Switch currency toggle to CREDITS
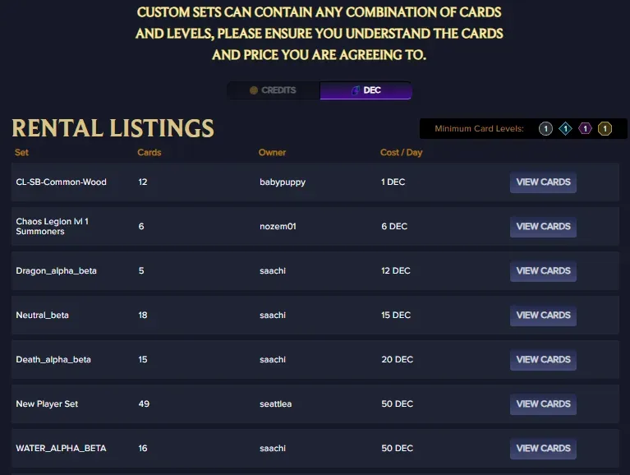 [x=274, y=90]
